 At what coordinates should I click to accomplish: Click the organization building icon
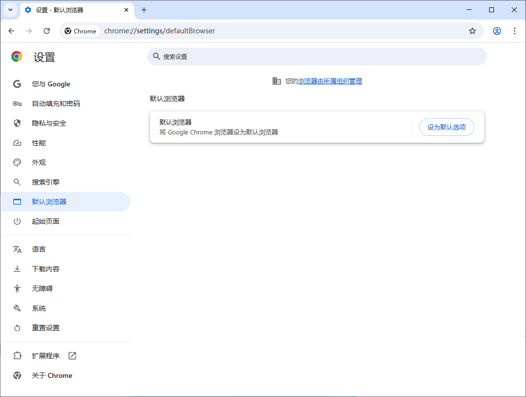276,81
